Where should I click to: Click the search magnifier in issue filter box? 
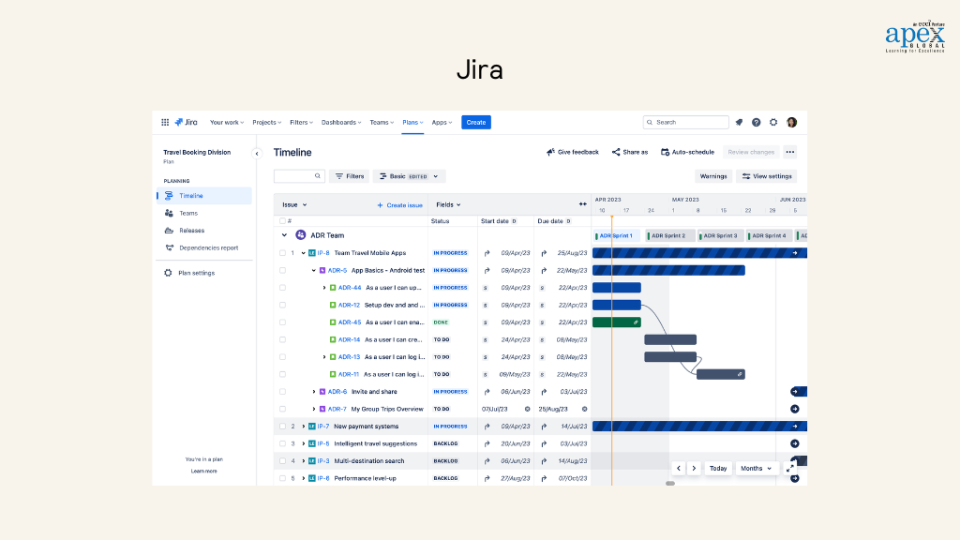click(x=317, y=176)
